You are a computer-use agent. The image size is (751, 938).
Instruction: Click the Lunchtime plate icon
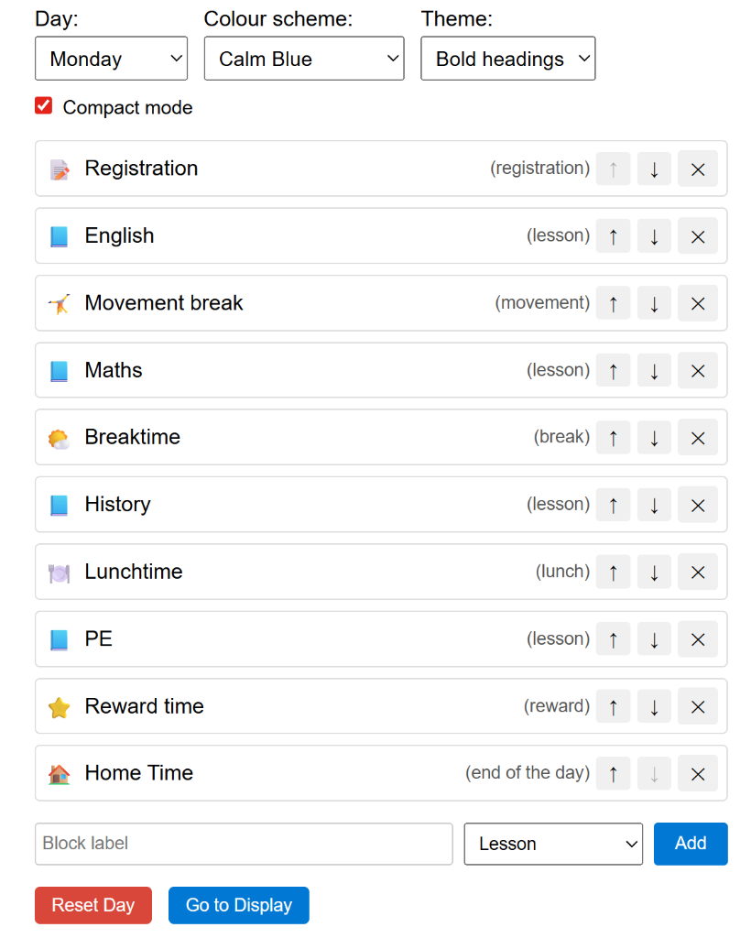pos(59,572)
